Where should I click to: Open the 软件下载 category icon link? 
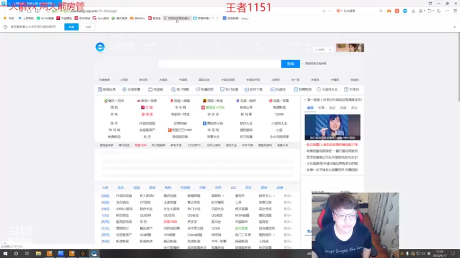254,89
